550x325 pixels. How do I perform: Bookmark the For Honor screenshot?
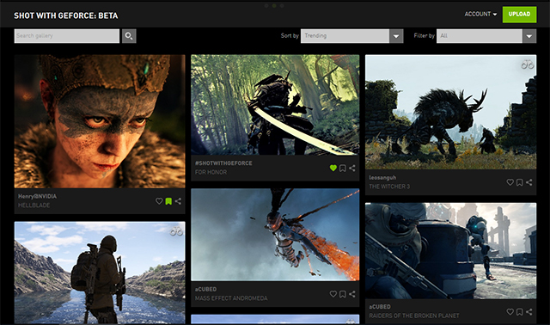(343, 169)
